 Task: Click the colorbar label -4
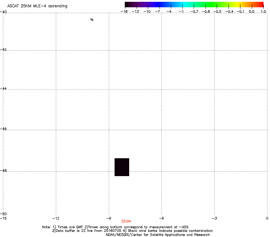click(169, 12)
